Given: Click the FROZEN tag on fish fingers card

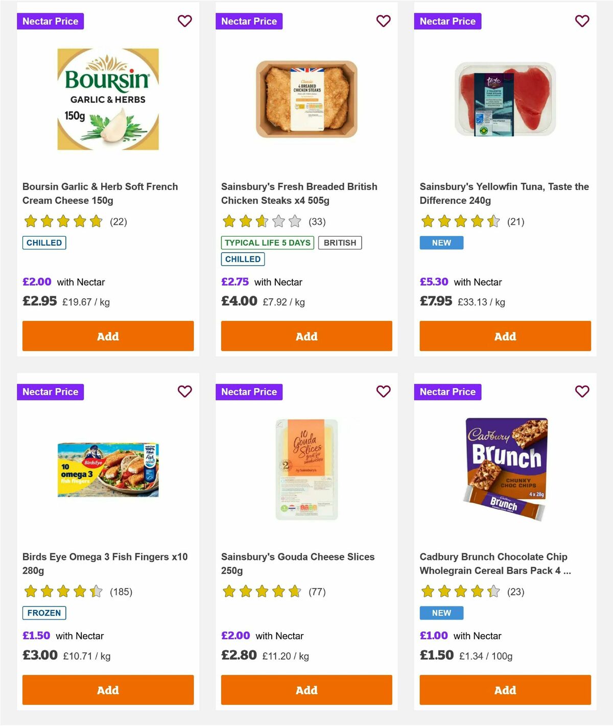Looking at the screenshot, I should (44, 613).
